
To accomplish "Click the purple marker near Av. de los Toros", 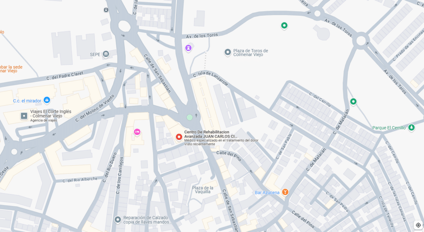I will click(x=188, y=48).
